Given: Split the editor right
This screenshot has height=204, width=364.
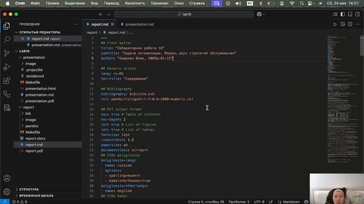Looking at the screenshot, I should [350, 24].
